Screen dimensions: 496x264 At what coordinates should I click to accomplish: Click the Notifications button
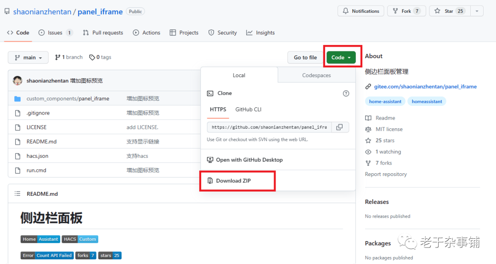(x=361, y=11)
